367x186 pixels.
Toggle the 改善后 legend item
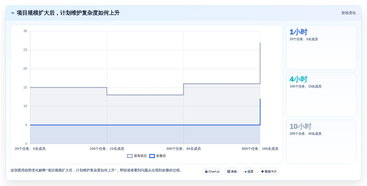pos(157,156)
